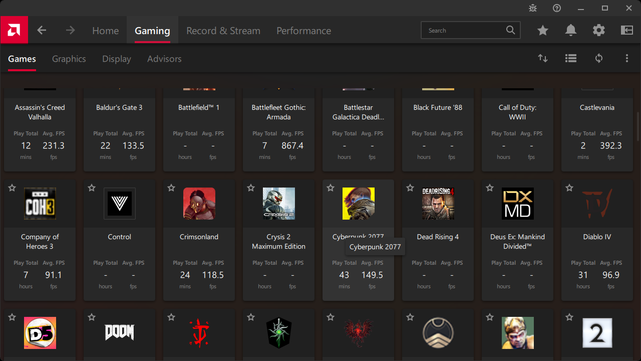
Task: Open the settings gear
Action: pyautogui.click(x=599, y=31)
